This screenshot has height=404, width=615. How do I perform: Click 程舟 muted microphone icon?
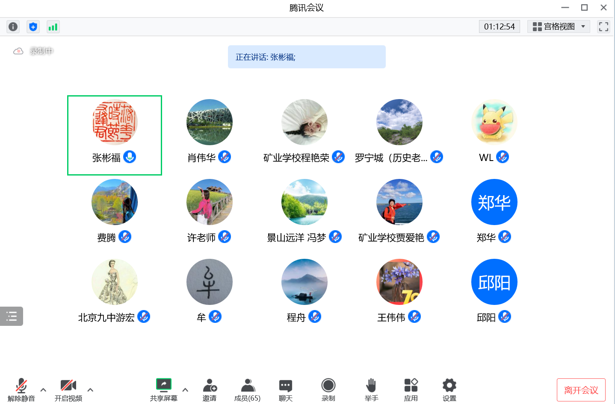click(315, 316)
